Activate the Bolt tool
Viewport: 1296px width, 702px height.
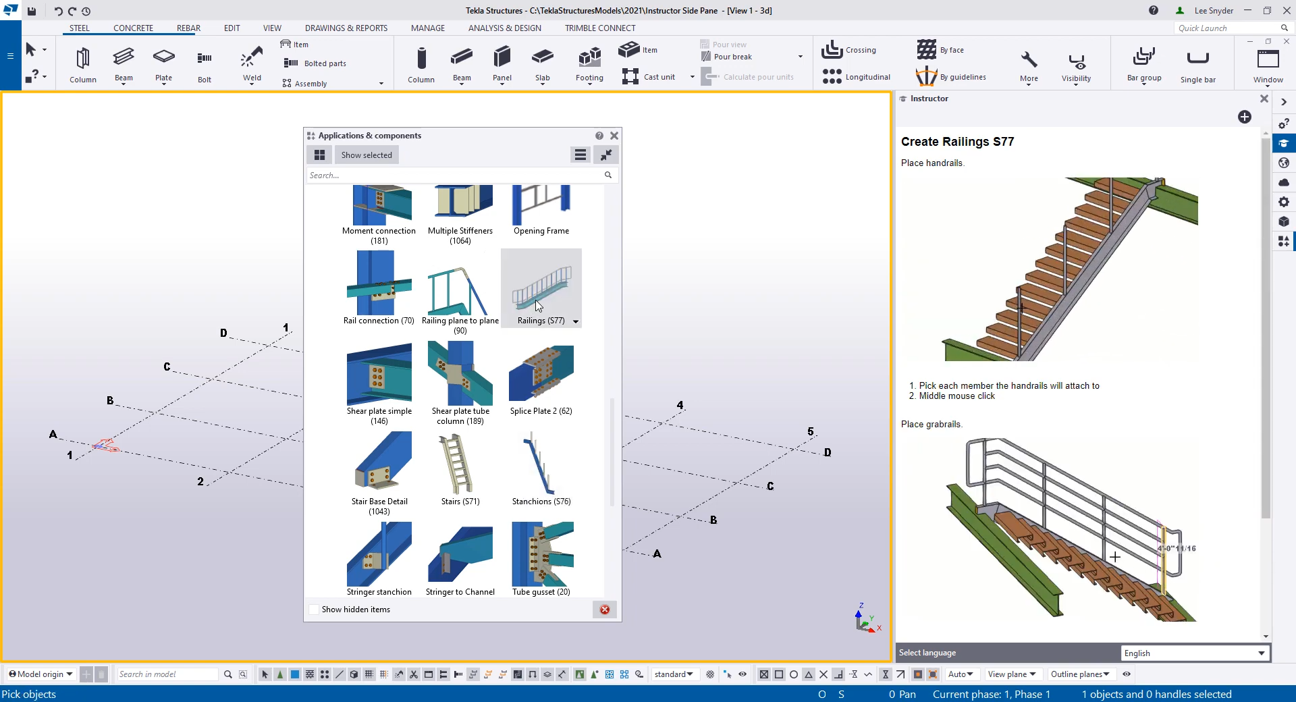205,65
